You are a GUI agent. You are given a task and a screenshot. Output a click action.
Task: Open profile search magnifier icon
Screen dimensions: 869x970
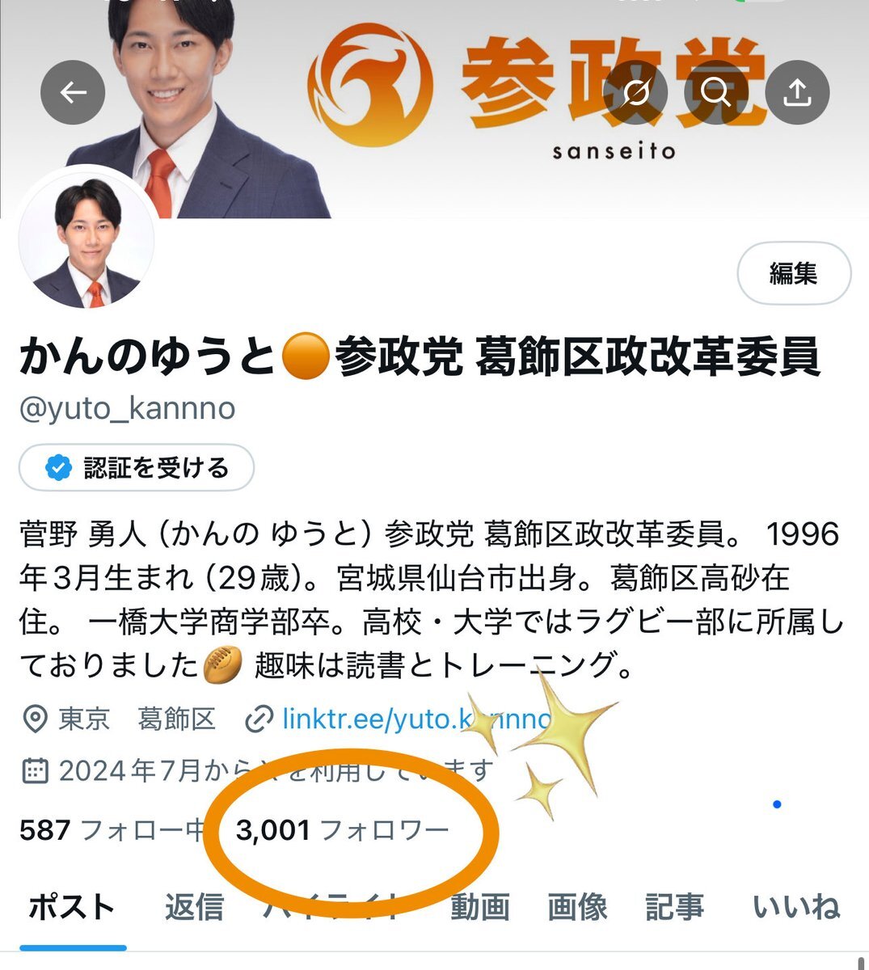[x=716, y=93]
